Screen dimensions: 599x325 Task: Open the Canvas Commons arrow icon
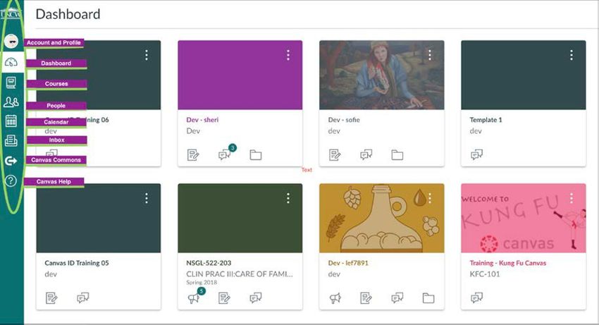[11, 161]
